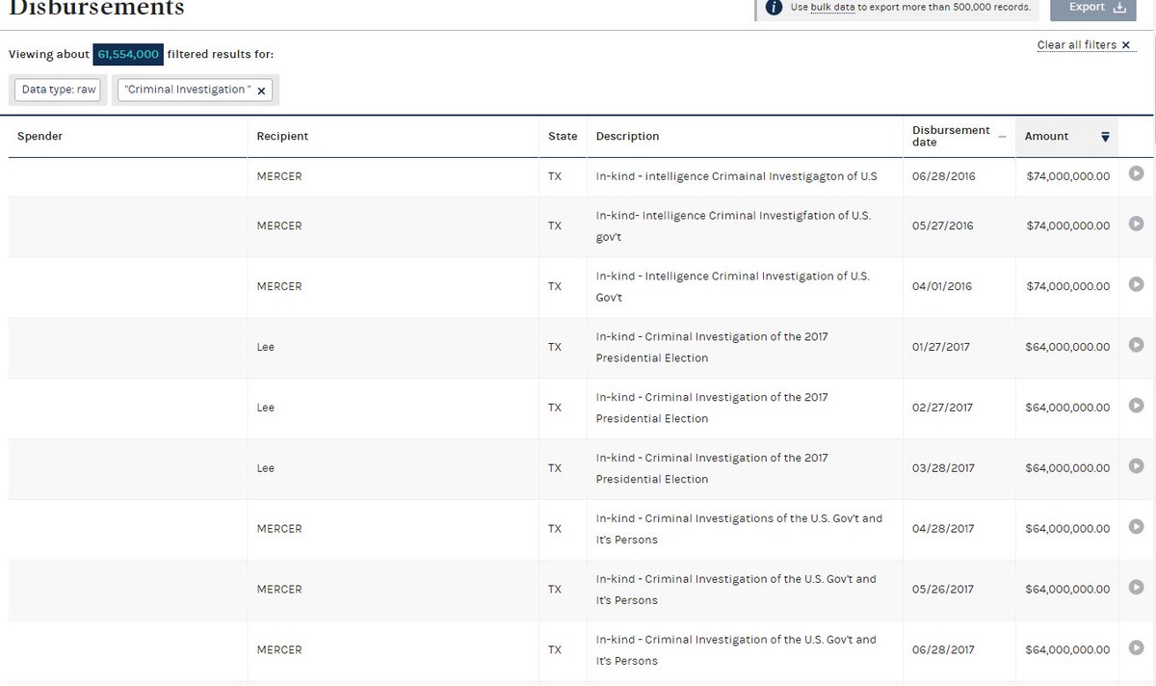This screenshot has height=686, width=1156.
Task: Sort by Amount column header
Action: pos(1067,137)
